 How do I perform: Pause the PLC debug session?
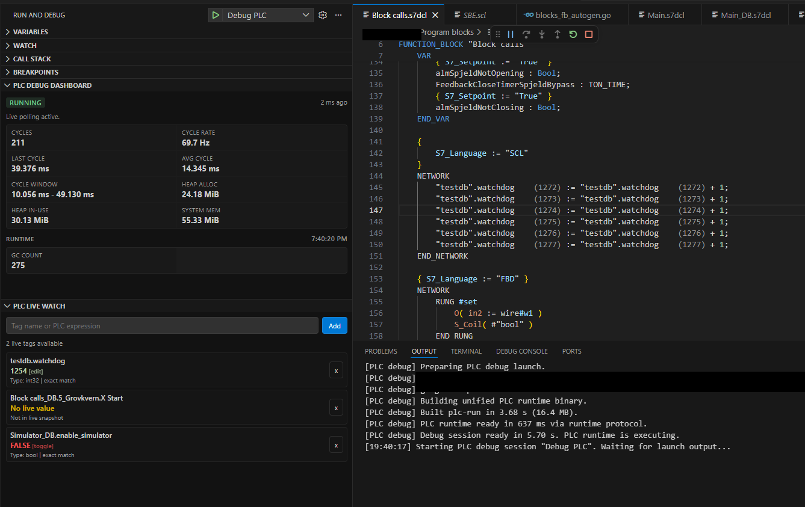(x=511, y=34)
